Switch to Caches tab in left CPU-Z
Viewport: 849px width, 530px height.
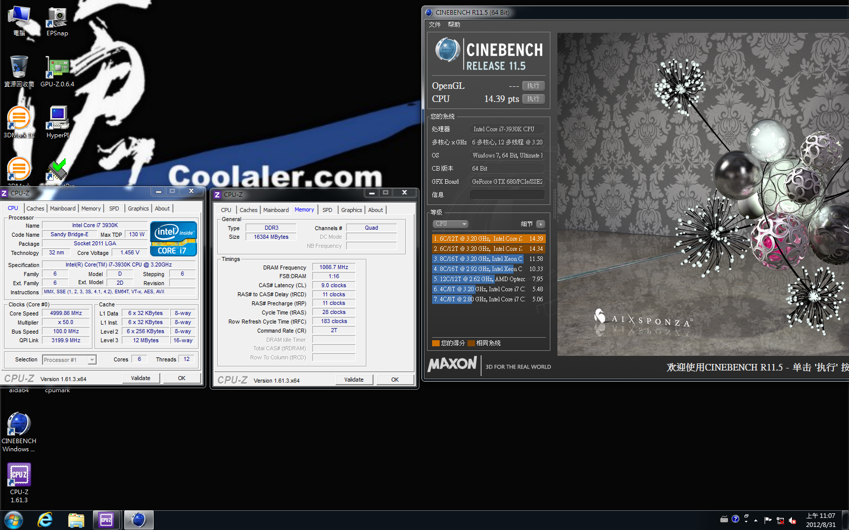coord(35,208)
